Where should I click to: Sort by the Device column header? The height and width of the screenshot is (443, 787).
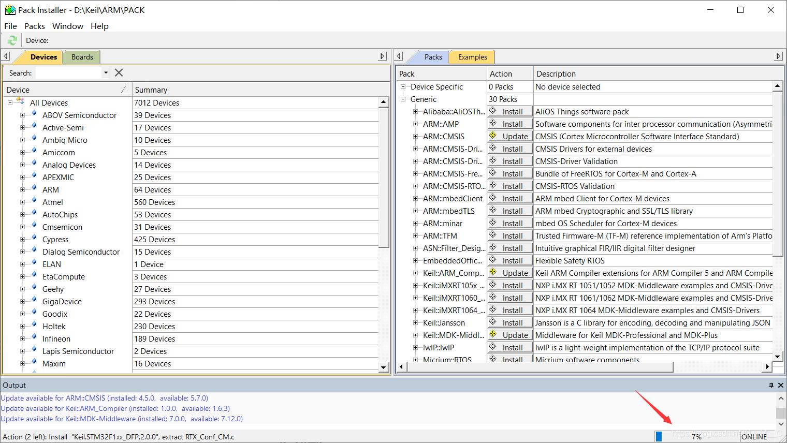click(67, 90)
